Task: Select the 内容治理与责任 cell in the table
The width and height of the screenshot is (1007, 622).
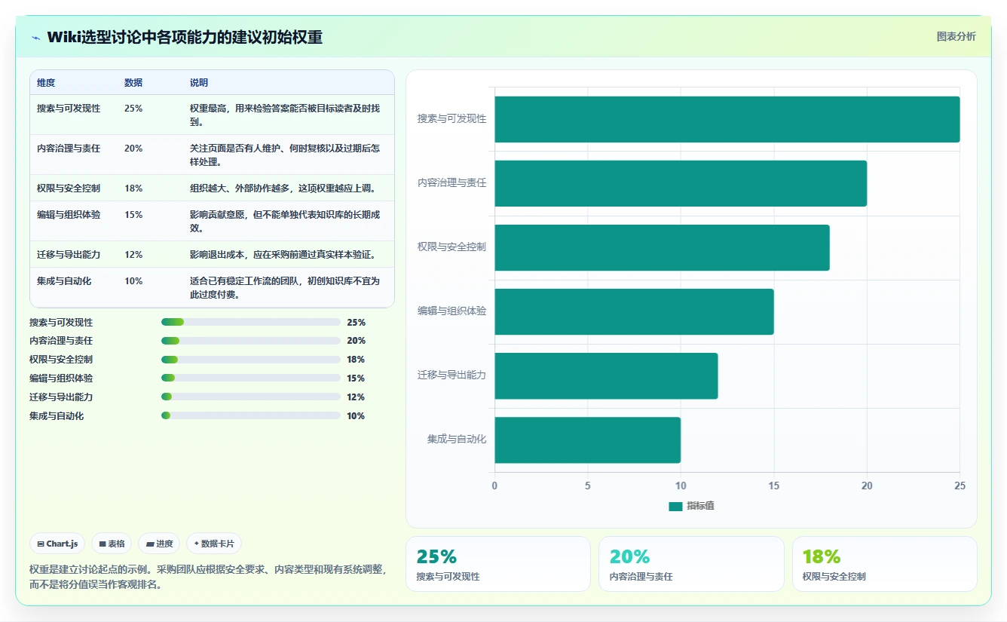Action: click(x=69, y=149)
